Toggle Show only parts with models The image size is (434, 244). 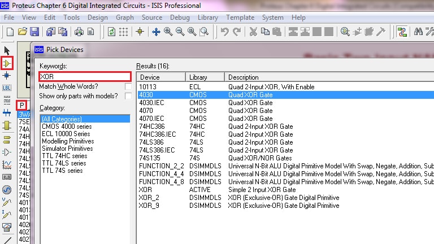pyautogui.click(x=128, y=96)
